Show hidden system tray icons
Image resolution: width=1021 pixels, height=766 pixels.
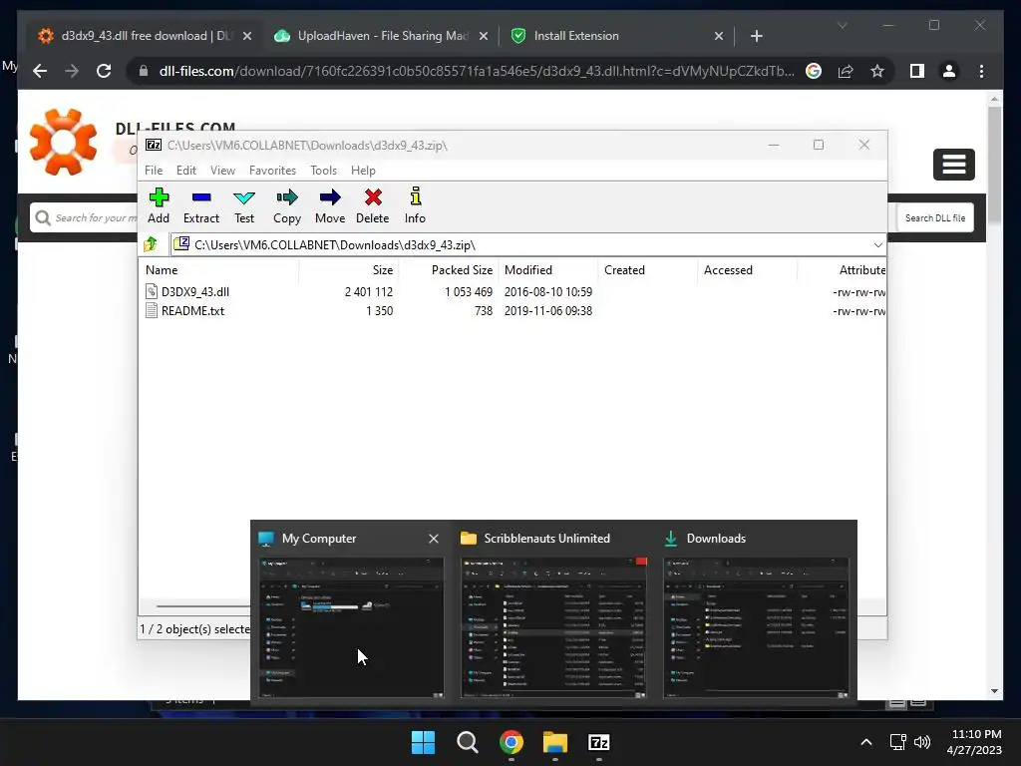[866, 742]
